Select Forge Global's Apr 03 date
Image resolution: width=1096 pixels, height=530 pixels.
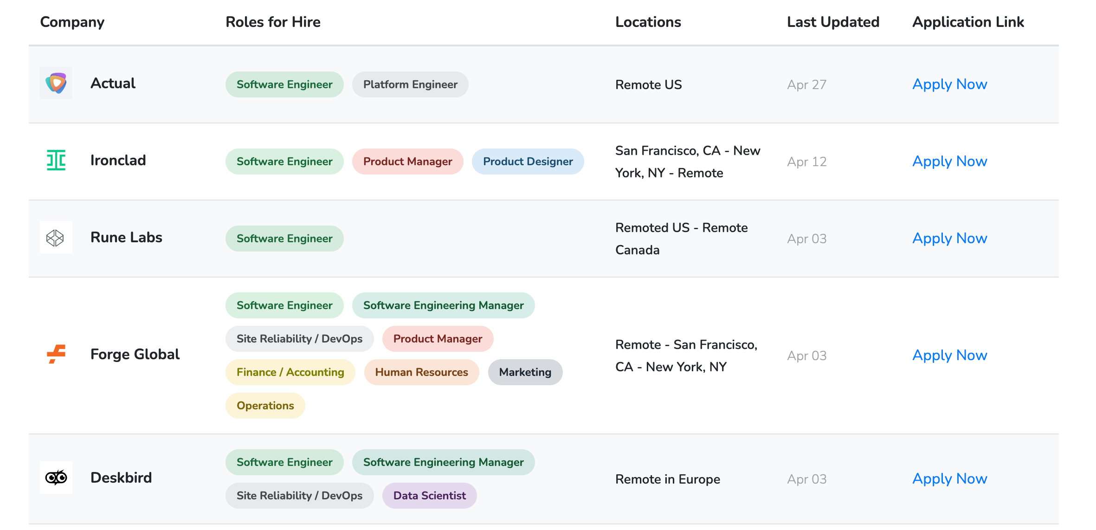pyautogui.click(x=806, y=355)
